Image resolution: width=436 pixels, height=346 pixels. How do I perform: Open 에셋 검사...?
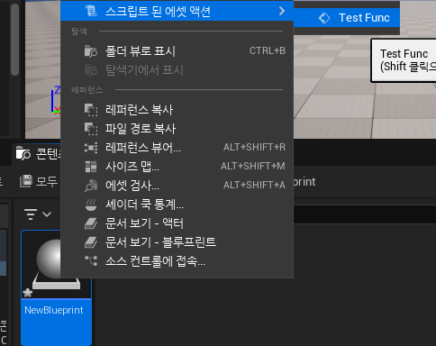177,186
